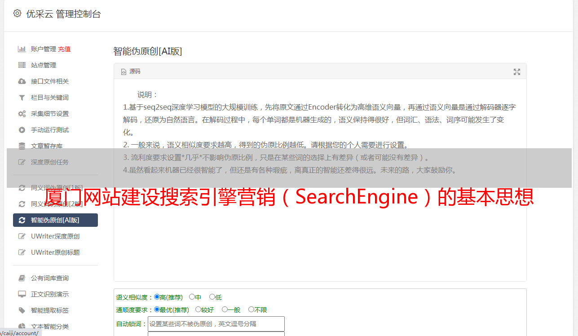This screenshot has width=578, height=336.
Task: Select 高(推荐) for 语义相似度
Action: [x=157, y=297]
